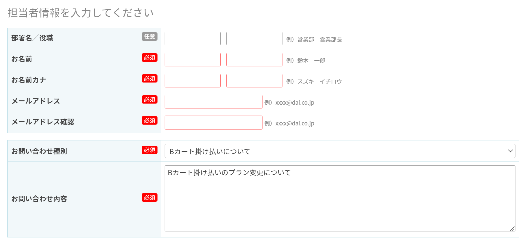
Task: Click the お問い合わせ種別 label
Action: (x=39, y=151)
